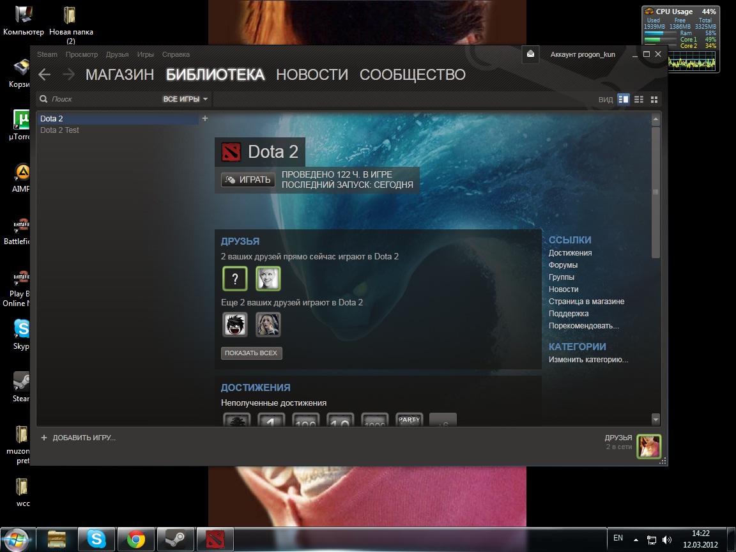Click the ИГРАТЬ button

pos(248,180)
